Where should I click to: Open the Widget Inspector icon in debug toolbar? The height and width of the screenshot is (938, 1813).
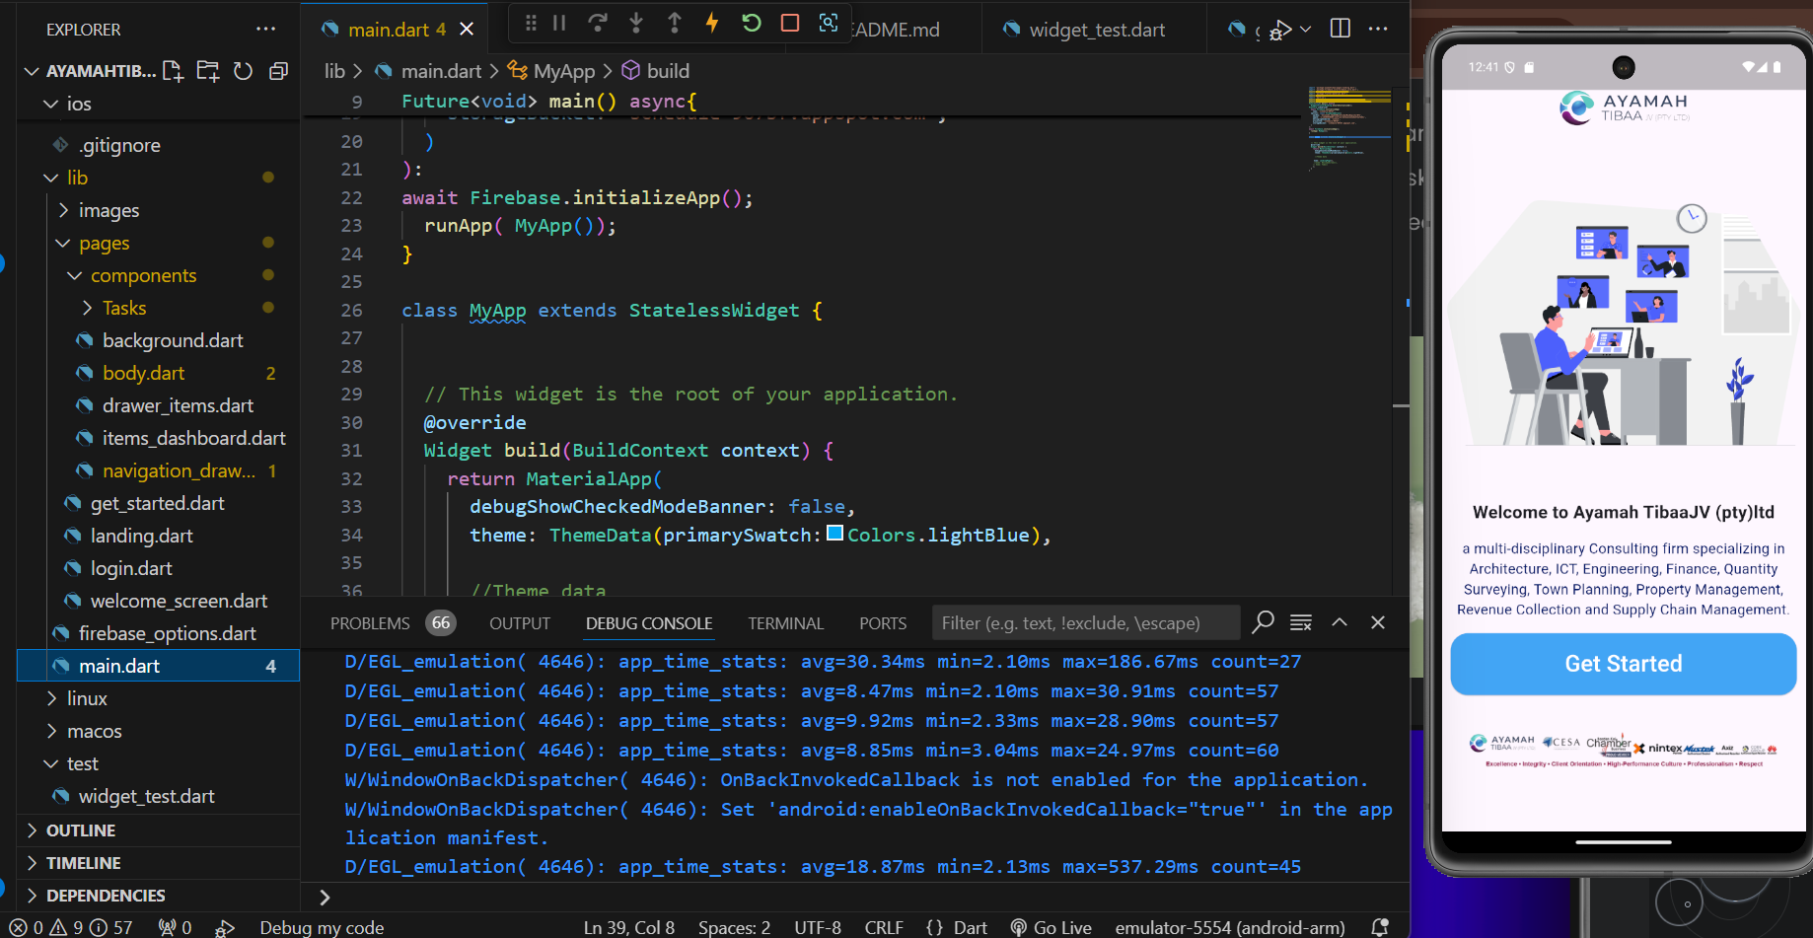coord(829,23)
